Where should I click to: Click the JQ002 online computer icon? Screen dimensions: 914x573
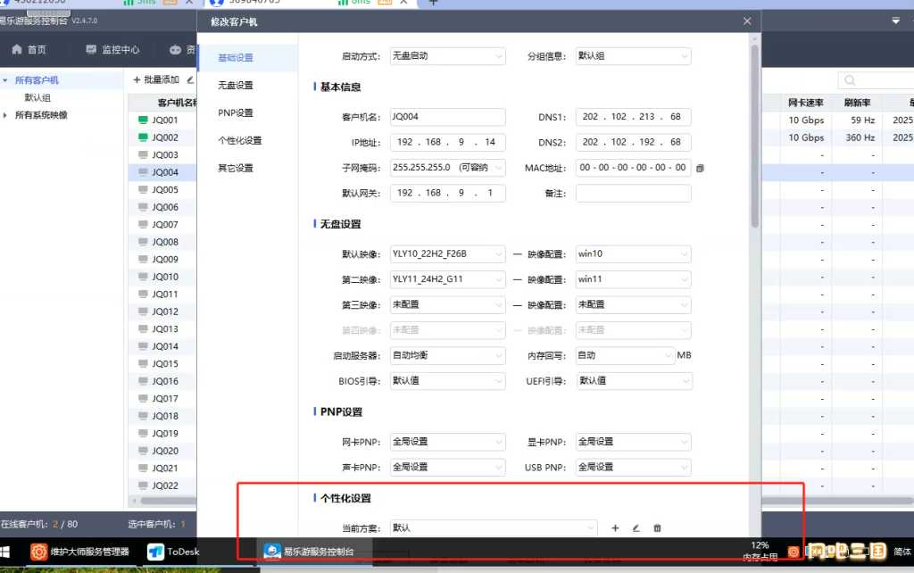click(143, 137)
